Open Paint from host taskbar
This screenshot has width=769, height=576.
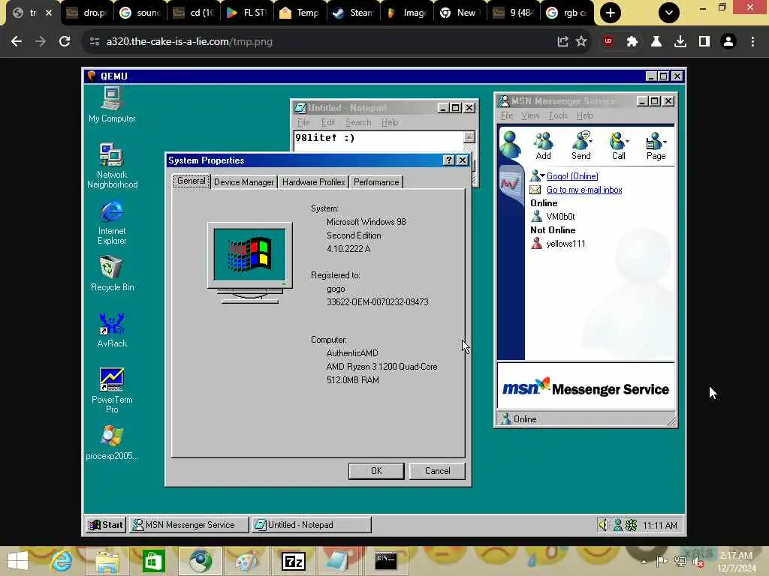[x=246, y=561]
